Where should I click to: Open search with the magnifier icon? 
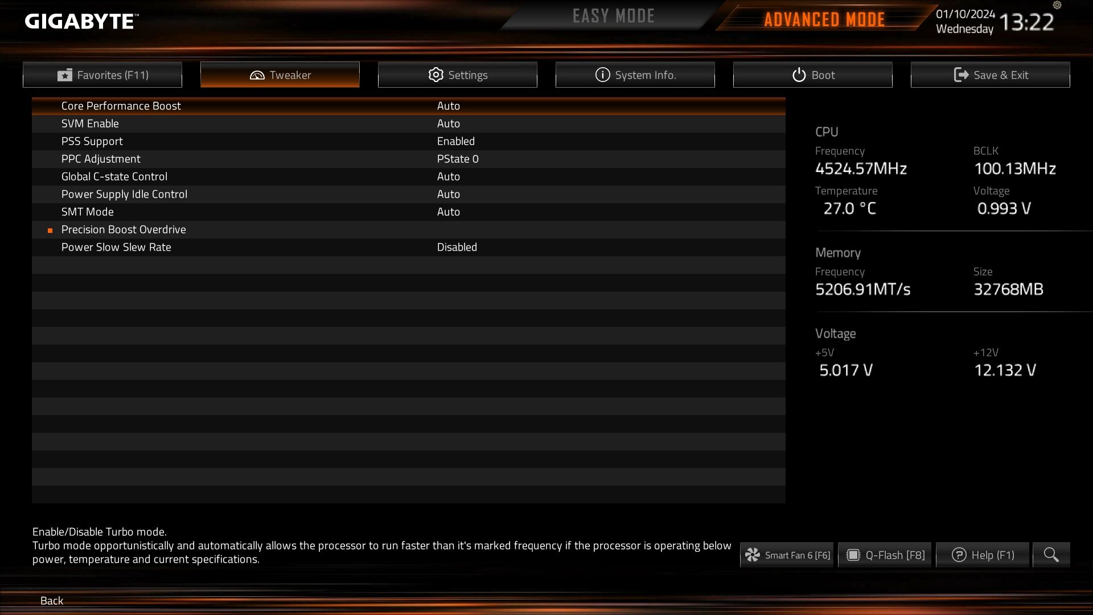pos(1051,555)
